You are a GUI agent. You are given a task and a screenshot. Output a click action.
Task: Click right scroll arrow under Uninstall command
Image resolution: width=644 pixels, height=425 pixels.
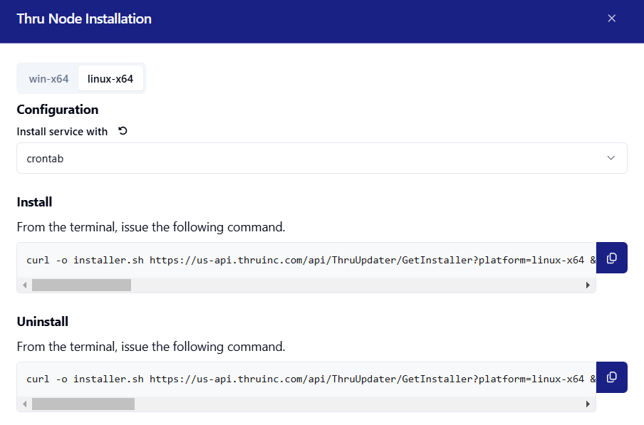pyautogui.click(x=588, y=404)
